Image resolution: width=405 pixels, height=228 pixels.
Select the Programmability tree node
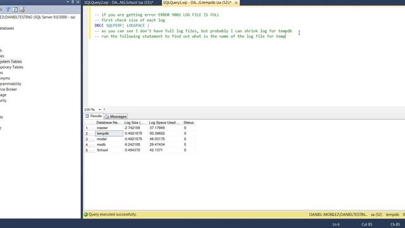pyautogui.click(x=11, y=84)
